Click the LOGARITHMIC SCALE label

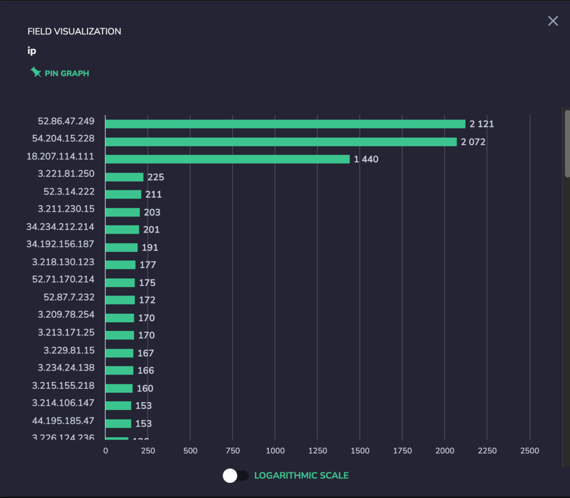[x=301, y=475]
